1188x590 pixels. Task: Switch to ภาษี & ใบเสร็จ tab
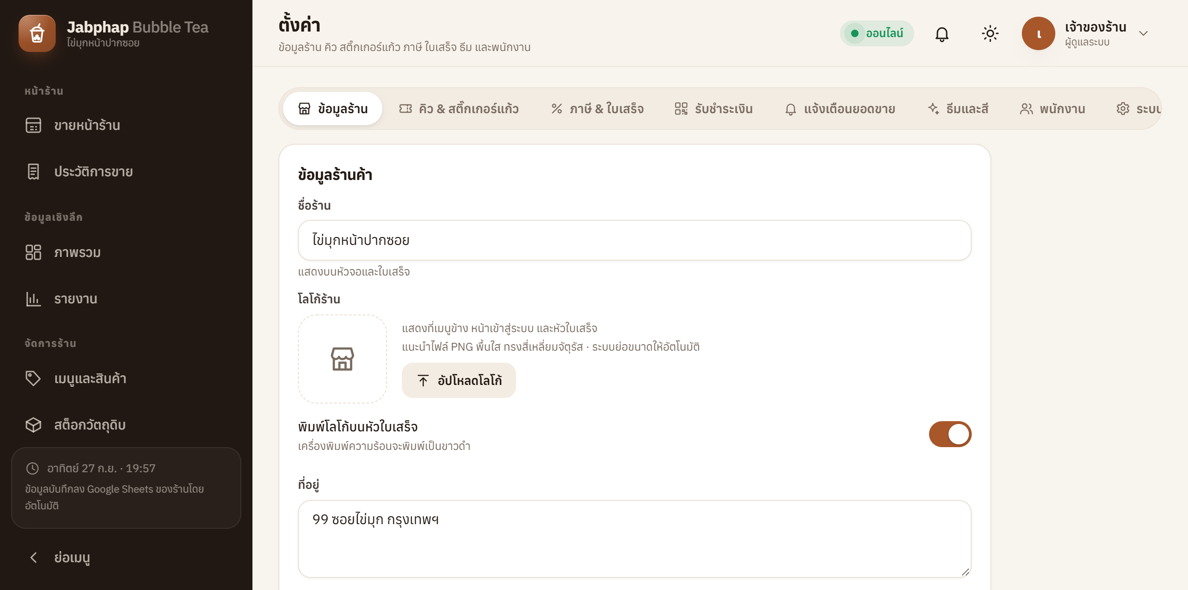point(597,109)
